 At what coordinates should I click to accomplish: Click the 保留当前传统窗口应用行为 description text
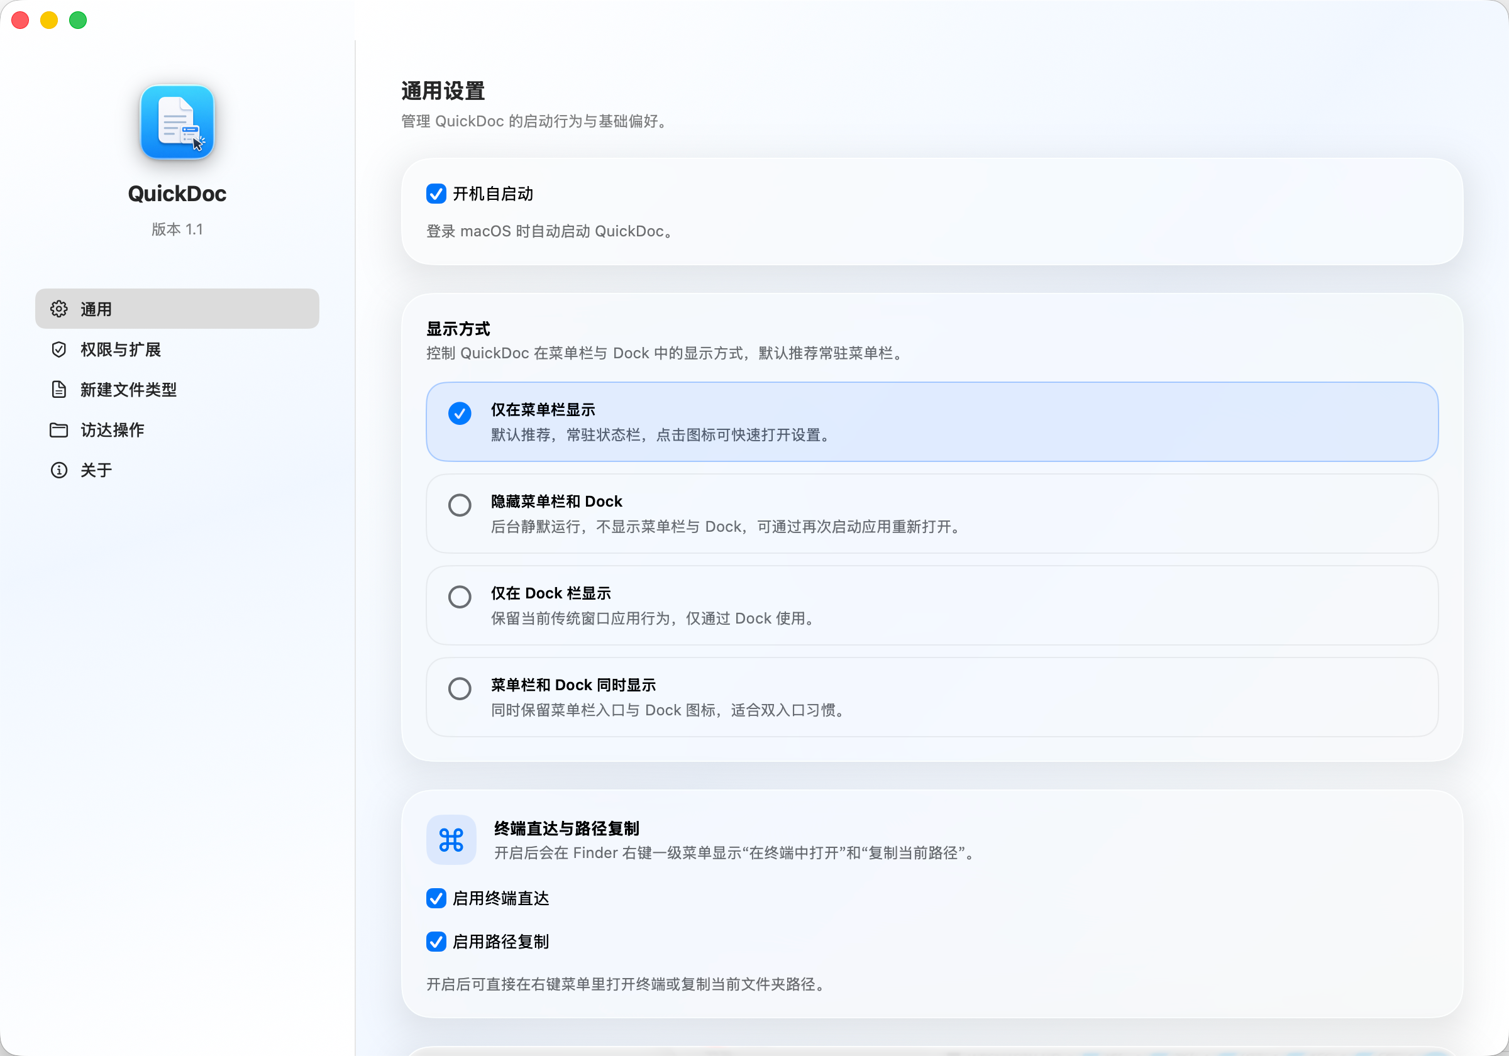click(654, 619)
